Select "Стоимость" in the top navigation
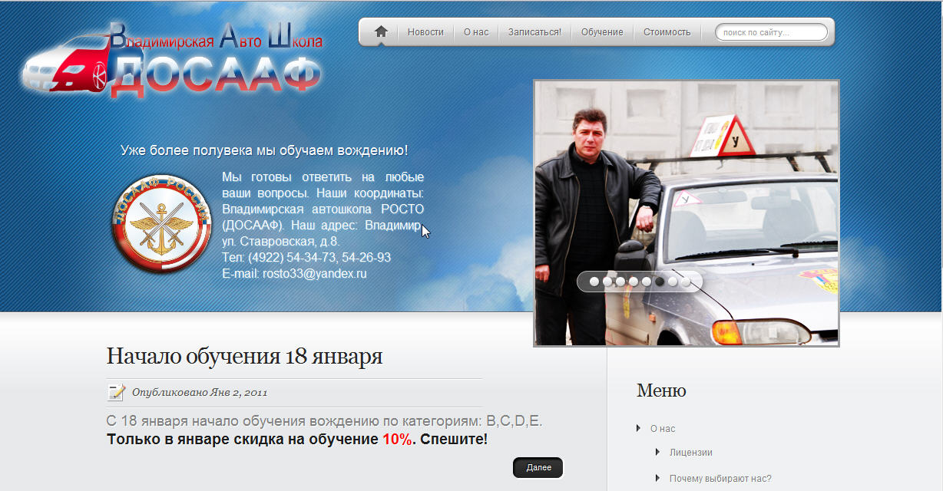This screenshot has width=943, height=491. pos(667,31)
